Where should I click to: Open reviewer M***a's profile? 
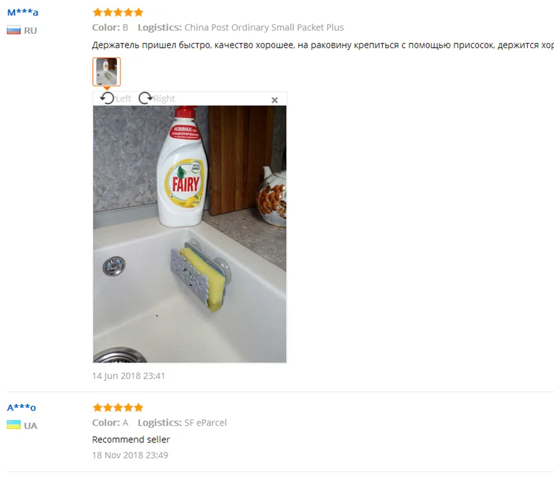(x=22, y=12)
